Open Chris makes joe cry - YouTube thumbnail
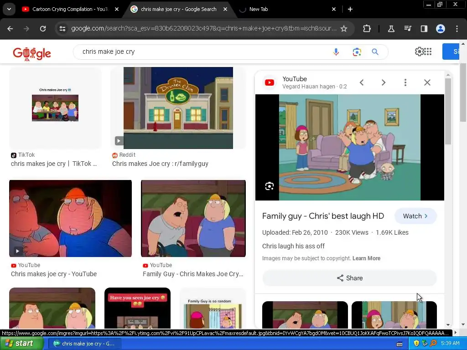 70,218
